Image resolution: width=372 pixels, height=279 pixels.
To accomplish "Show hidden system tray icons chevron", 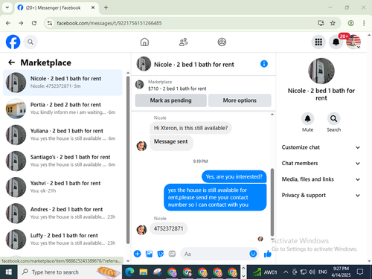I will tap(286, 272).
